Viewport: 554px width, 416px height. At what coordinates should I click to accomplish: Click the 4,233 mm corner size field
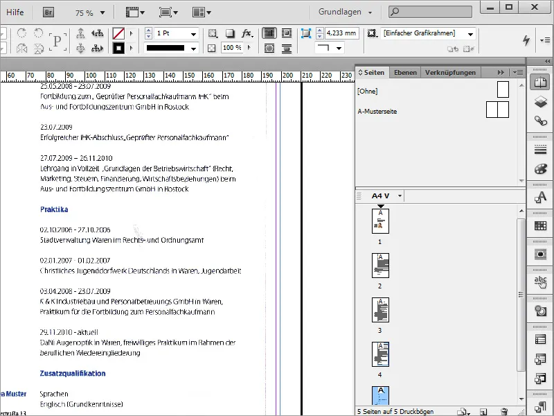341,33
